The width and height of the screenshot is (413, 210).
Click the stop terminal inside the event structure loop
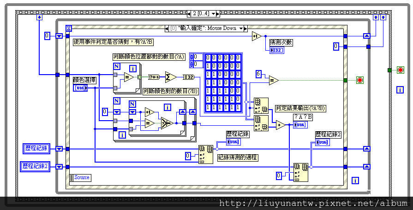(360, 80)
